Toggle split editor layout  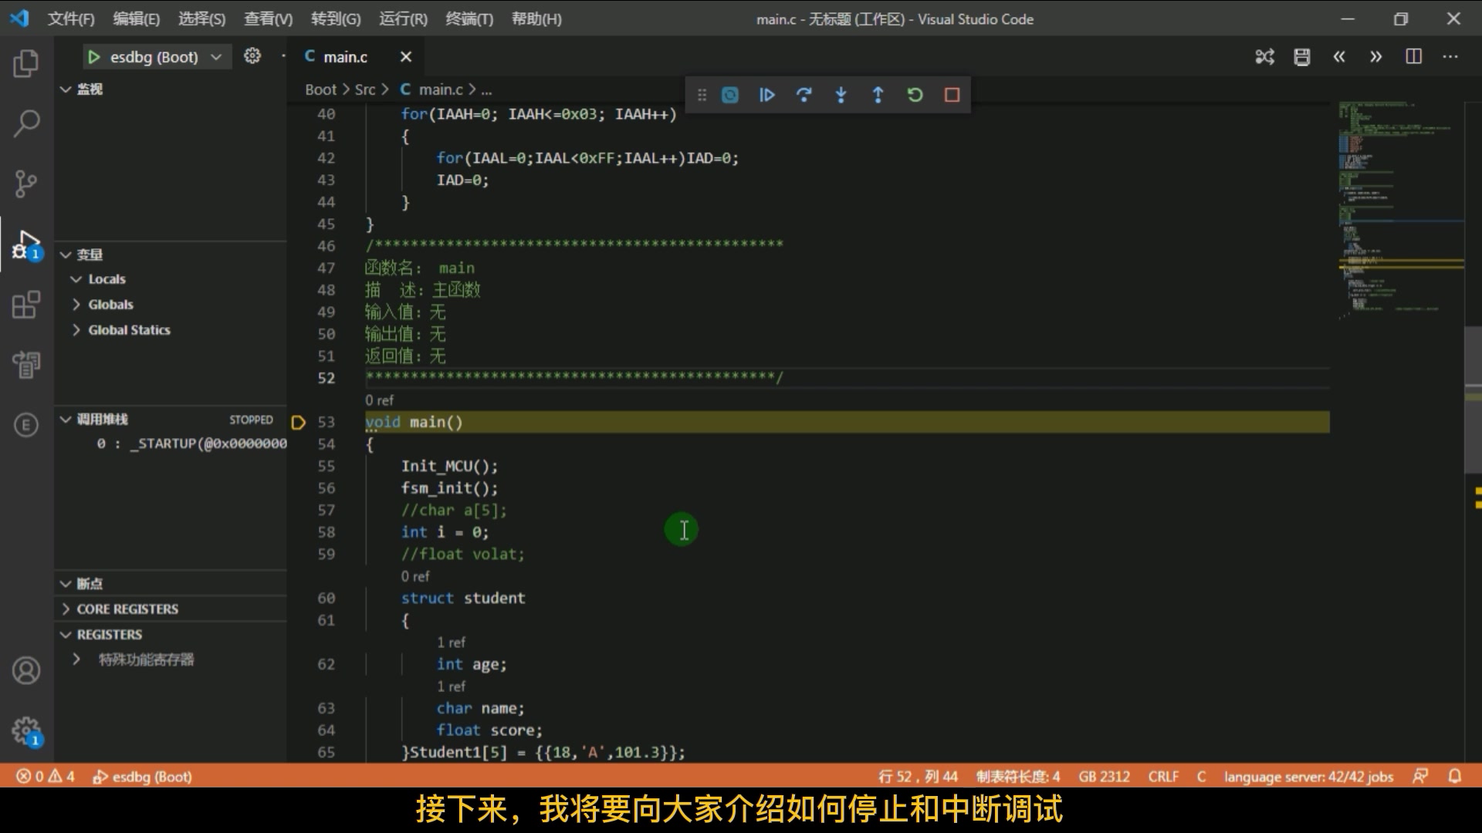[x=1413, y=56]
